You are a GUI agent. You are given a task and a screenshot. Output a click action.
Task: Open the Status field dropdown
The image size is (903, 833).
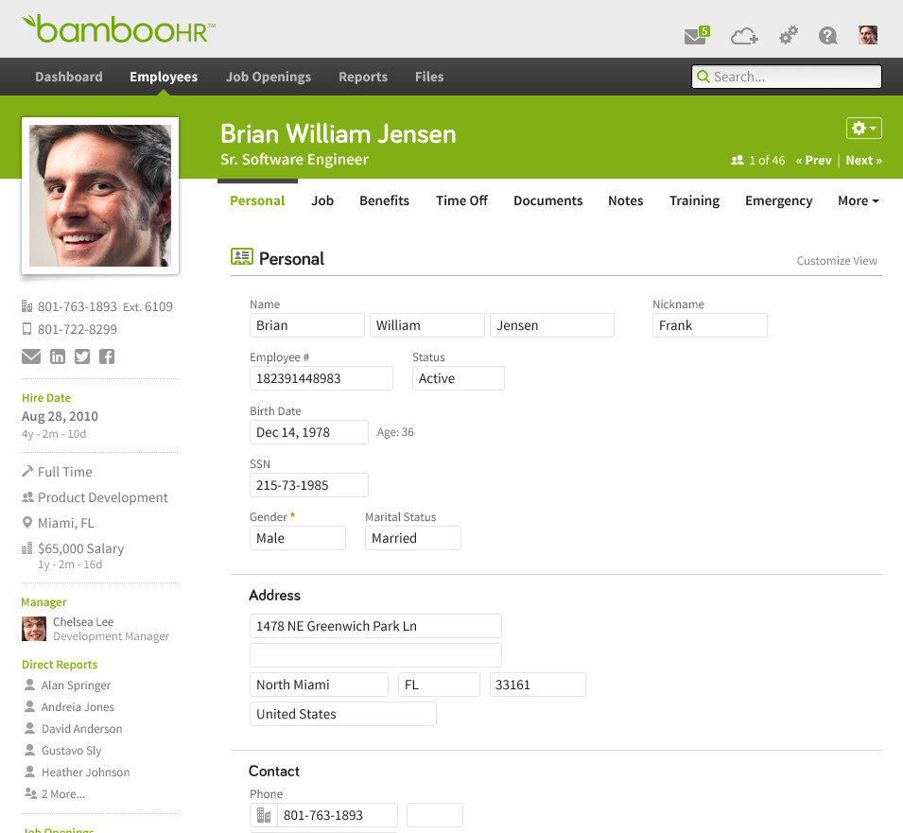pos(459,377)
